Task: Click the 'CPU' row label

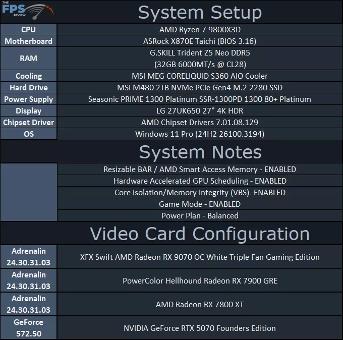Action: [28, 30]
